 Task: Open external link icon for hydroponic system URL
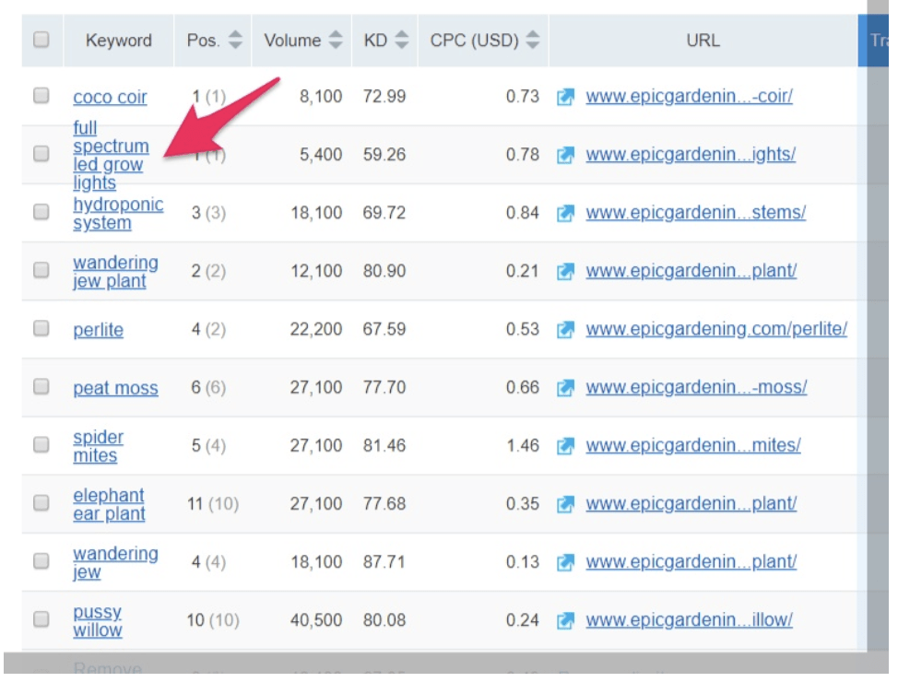[565, 213]
